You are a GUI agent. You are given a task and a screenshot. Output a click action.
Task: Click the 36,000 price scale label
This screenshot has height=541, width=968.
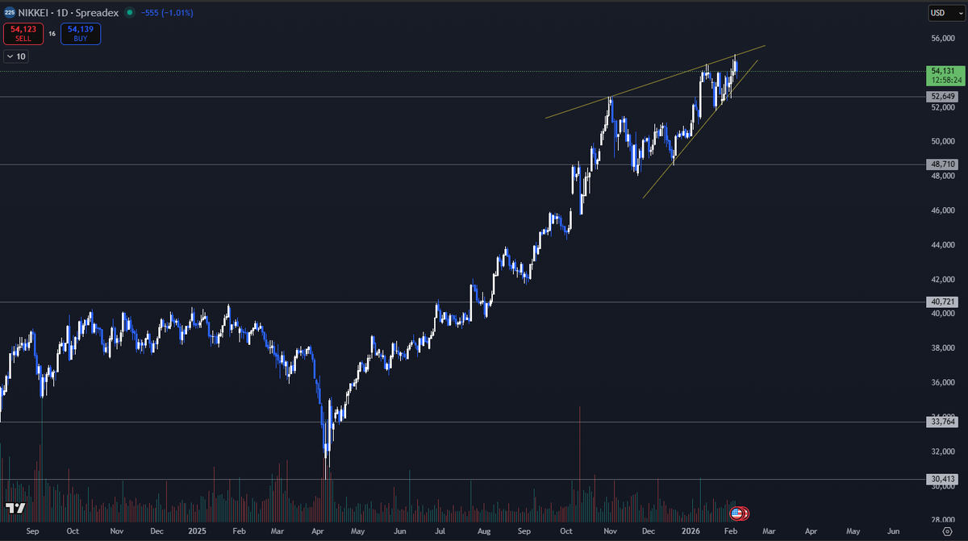(x=943, y=383)
